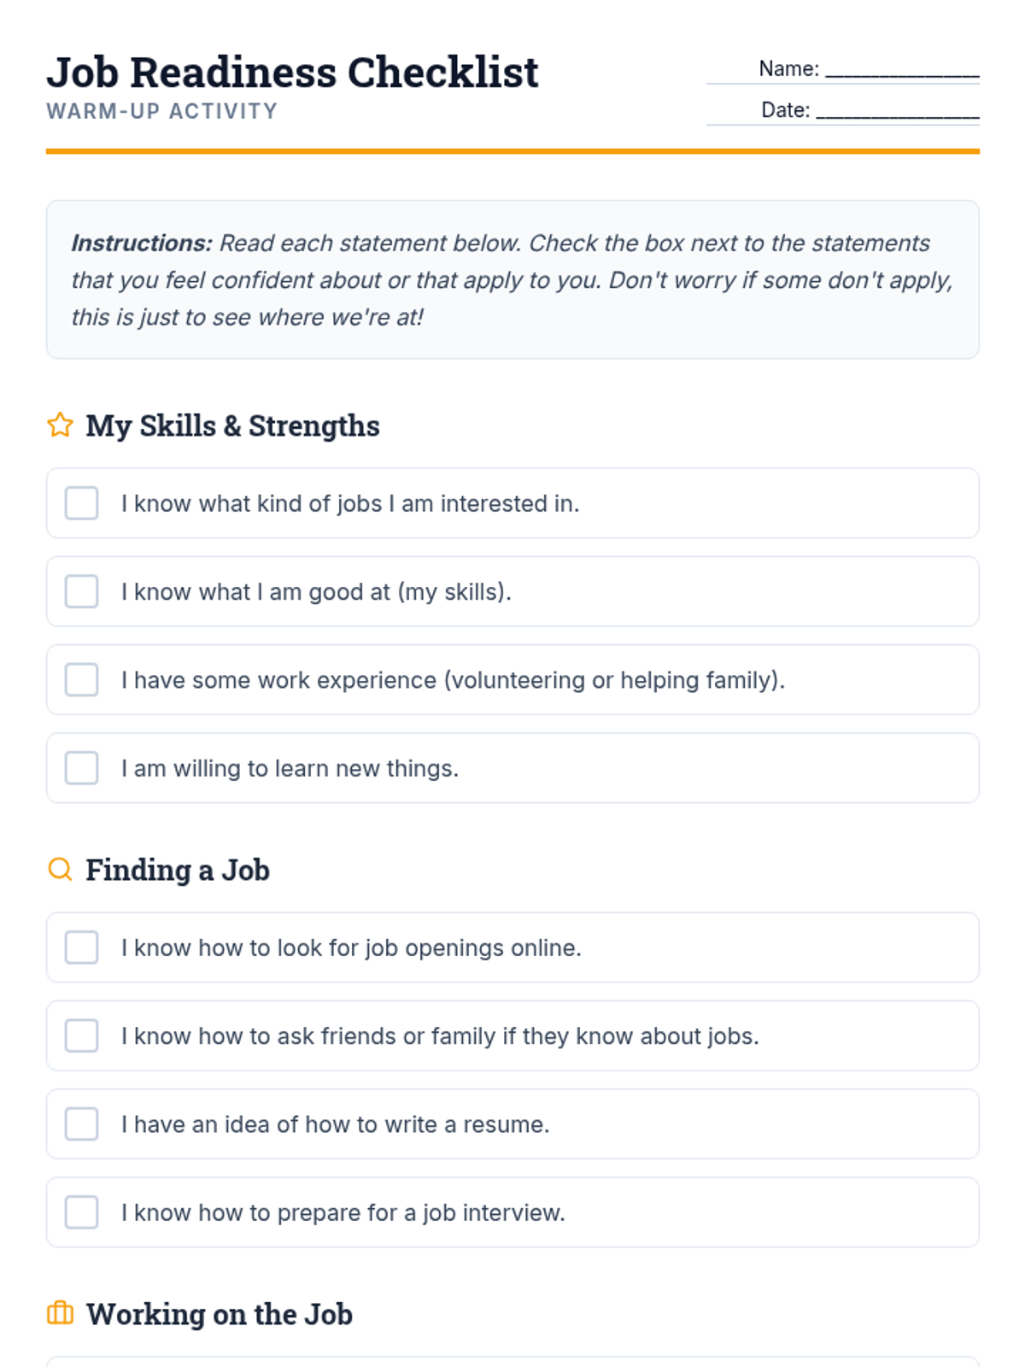The image size is (1025, 1367).
Task: Mark "I am willing to learn new things"
Action: click(x=82, y=768)
